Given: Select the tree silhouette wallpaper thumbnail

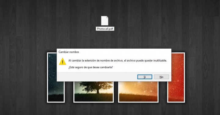Looking at the screenshot, I should 94,92.
